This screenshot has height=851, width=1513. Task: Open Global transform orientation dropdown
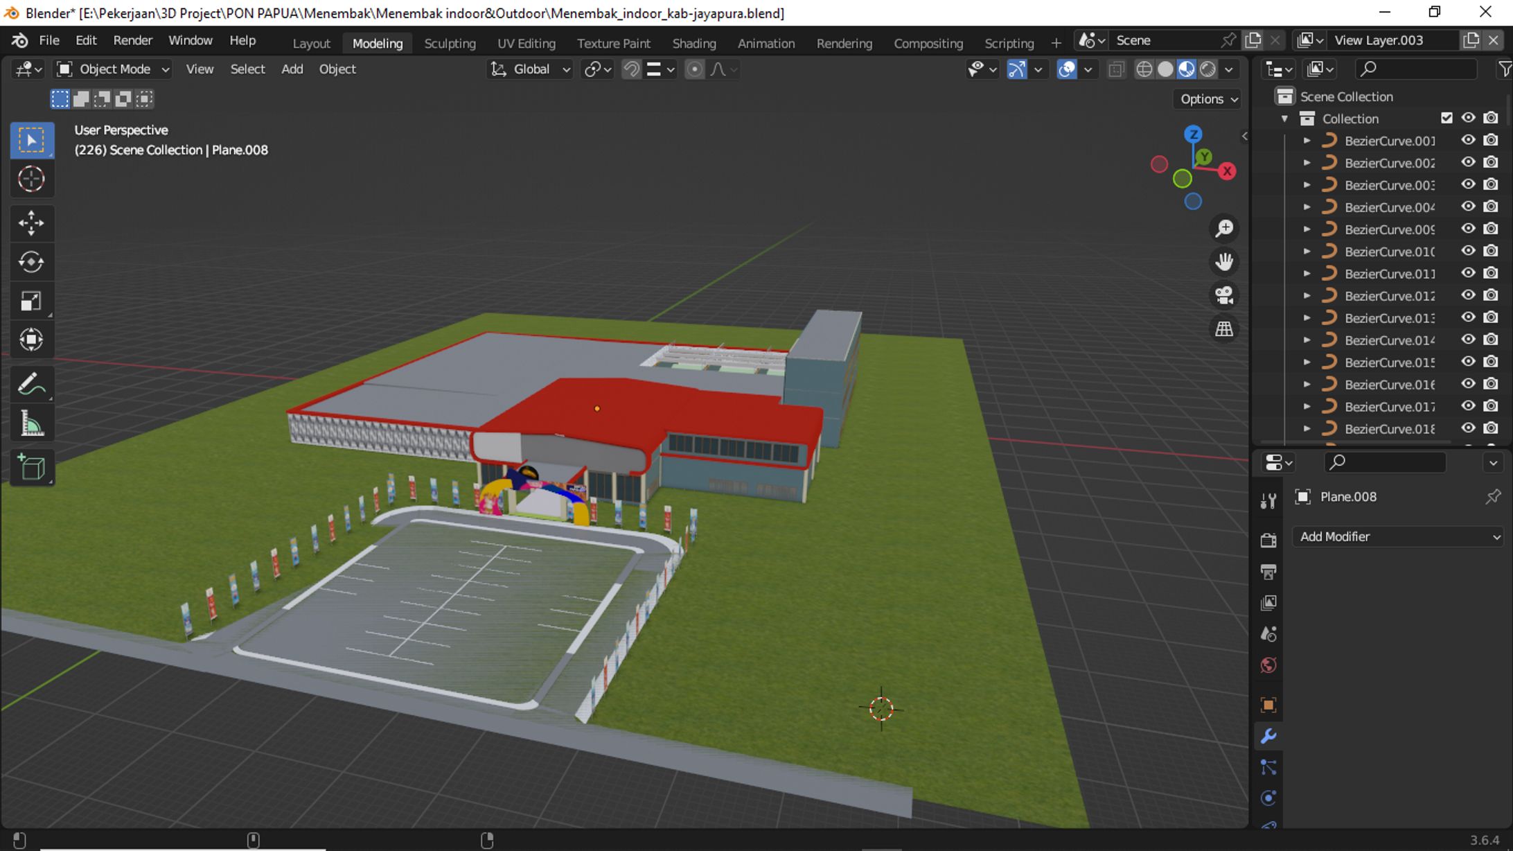click(531, 69)
